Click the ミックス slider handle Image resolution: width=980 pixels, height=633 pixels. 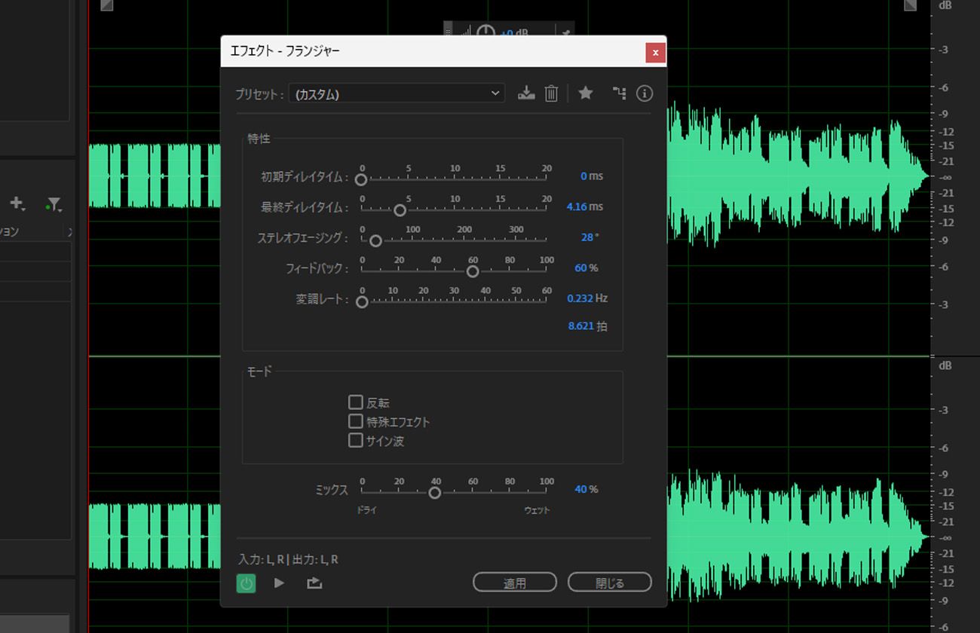click(434, 493)
